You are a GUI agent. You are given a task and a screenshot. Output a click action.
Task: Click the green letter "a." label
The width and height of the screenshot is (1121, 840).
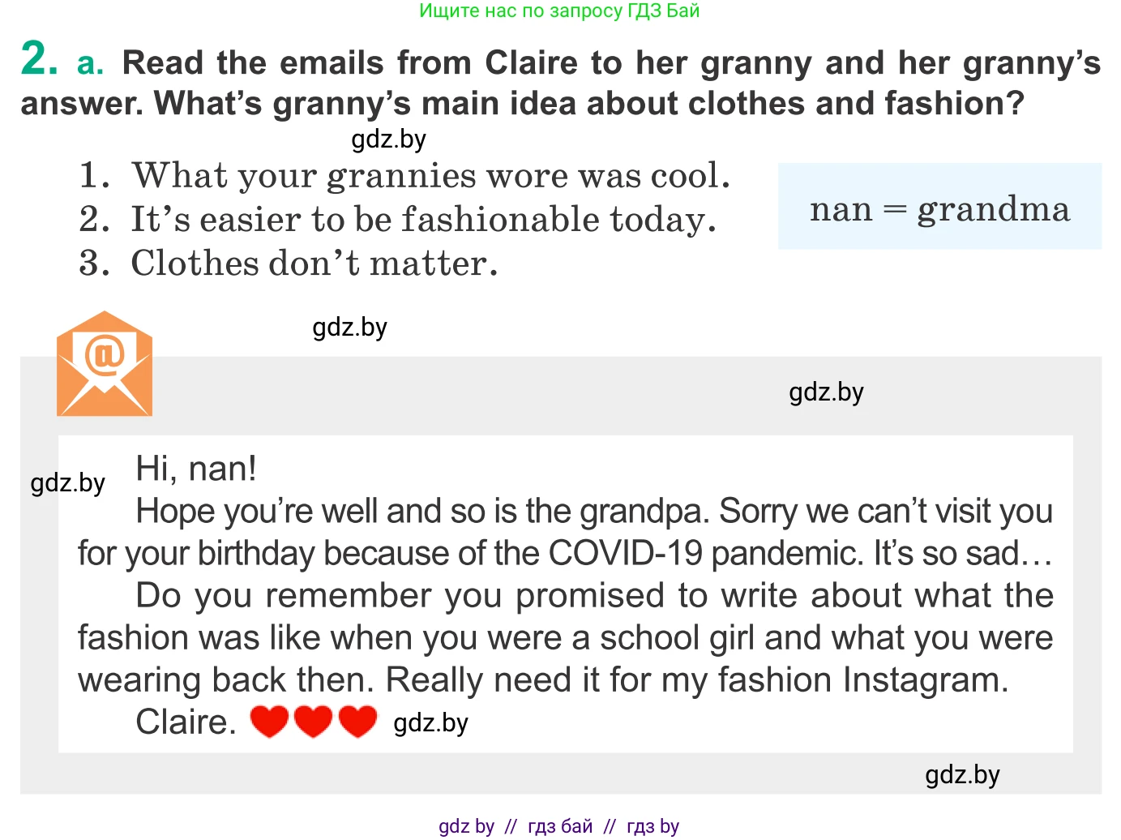point(90,63)
